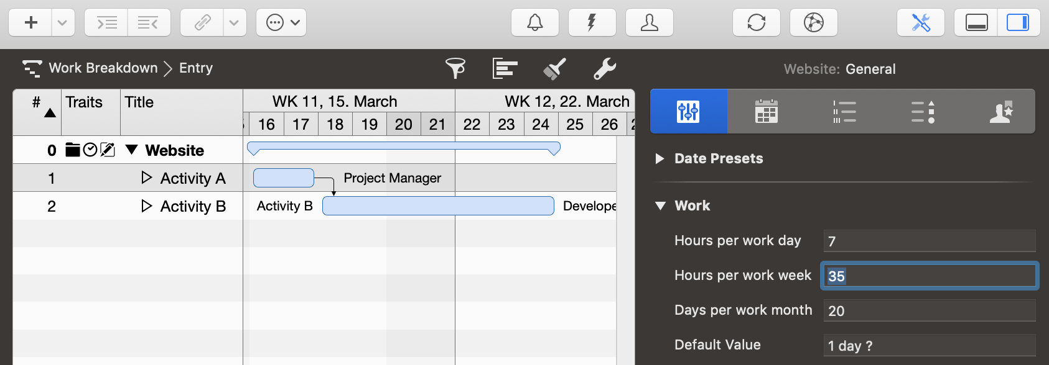Click the filter funnel icon
The image size is (1049, 365).
(455, 68)
